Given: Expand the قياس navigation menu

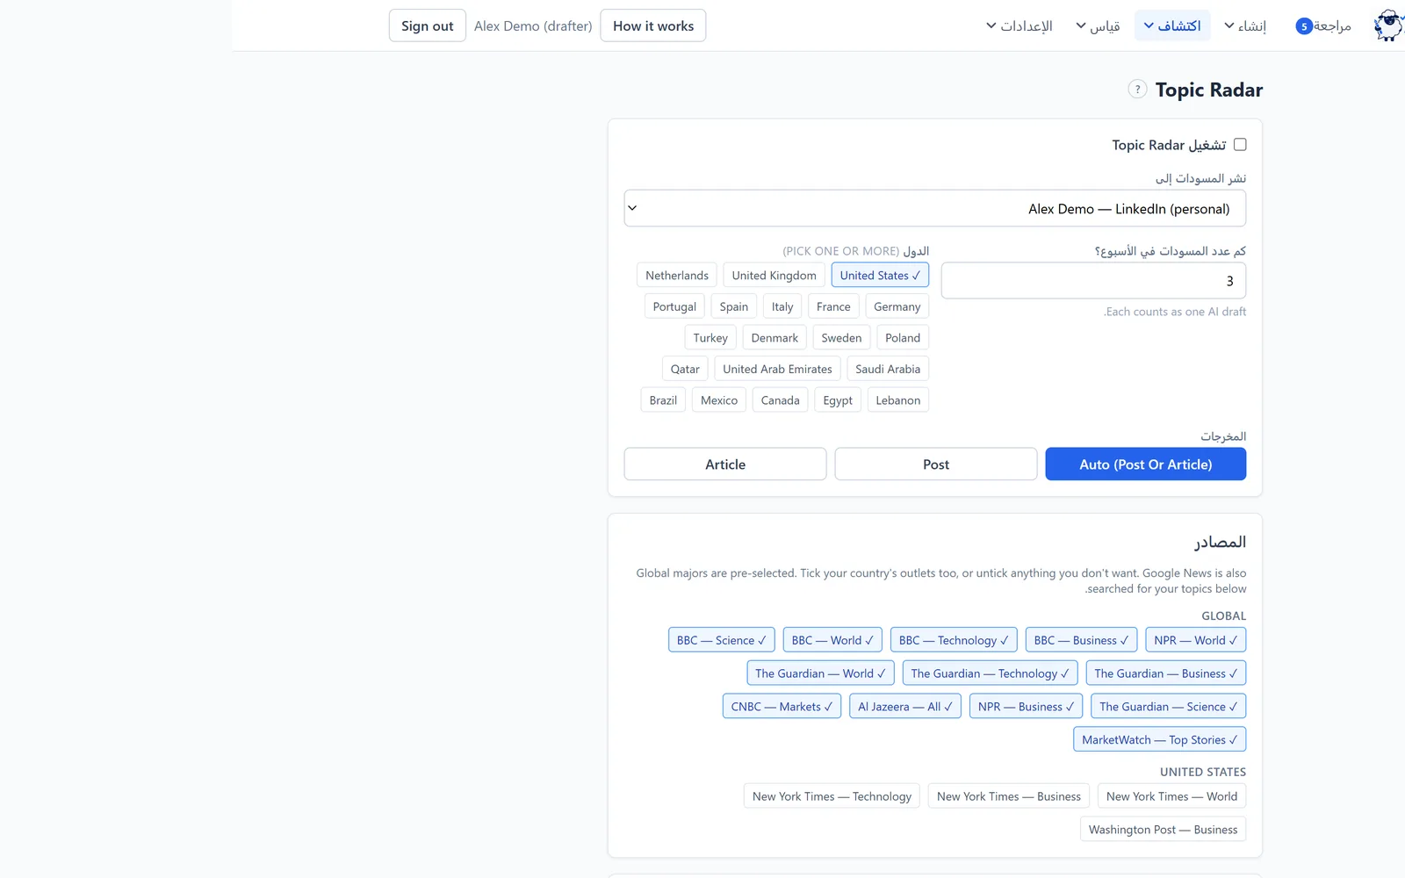Looking at the screenshot, I should click(1098, 25).
